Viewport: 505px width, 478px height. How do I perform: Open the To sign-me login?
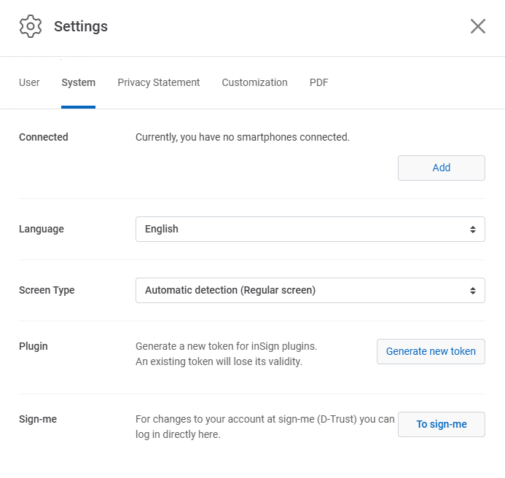pyautogui.click(x=441, y=424)
